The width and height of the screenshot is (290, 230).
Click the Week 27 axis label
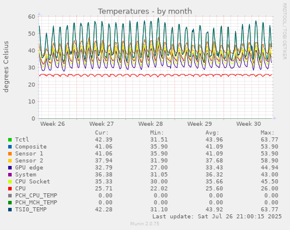pos(102,124)
